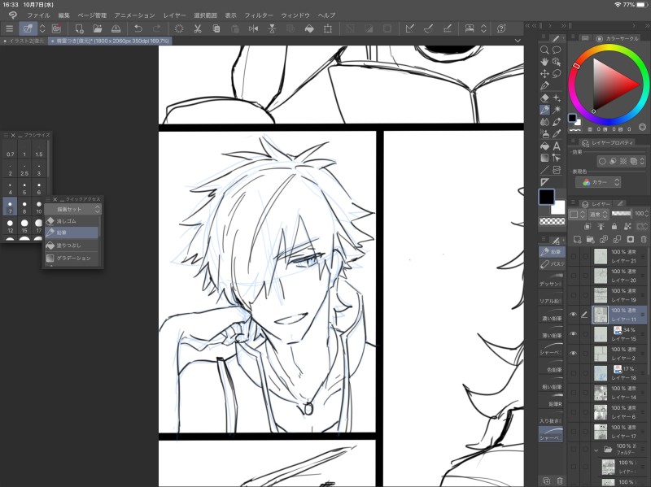Choose 消しゴム in quick access panel
The width and height of the screenshot is (651, 487).
tap(72, 221)
